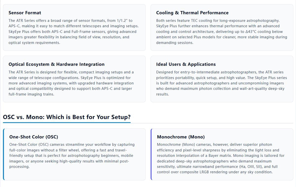Select the One-Shot Color (OSC) card title
Screen dimensions: 296x187
click(x=34, y=137)
